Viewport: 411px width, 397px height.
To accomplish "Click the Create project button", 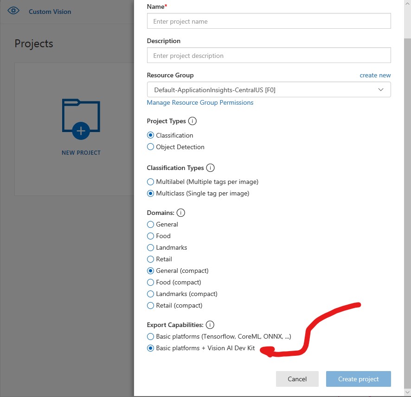I will 358,379.
